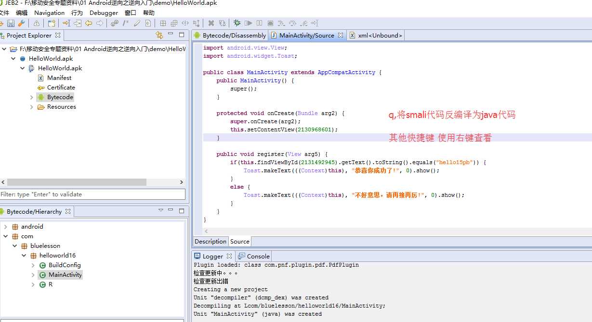This screenshot has width=592, height=322.
Task: Click the Project Explorer horizontal scrollbar thumb
Action: 77,182
